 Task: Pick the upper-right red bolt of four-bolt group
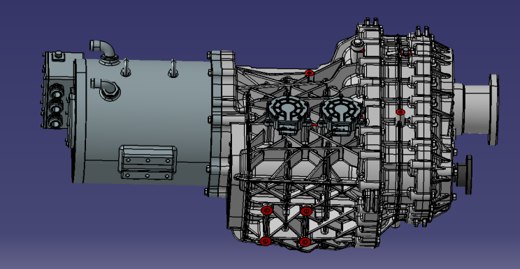[x=306, y=211]
